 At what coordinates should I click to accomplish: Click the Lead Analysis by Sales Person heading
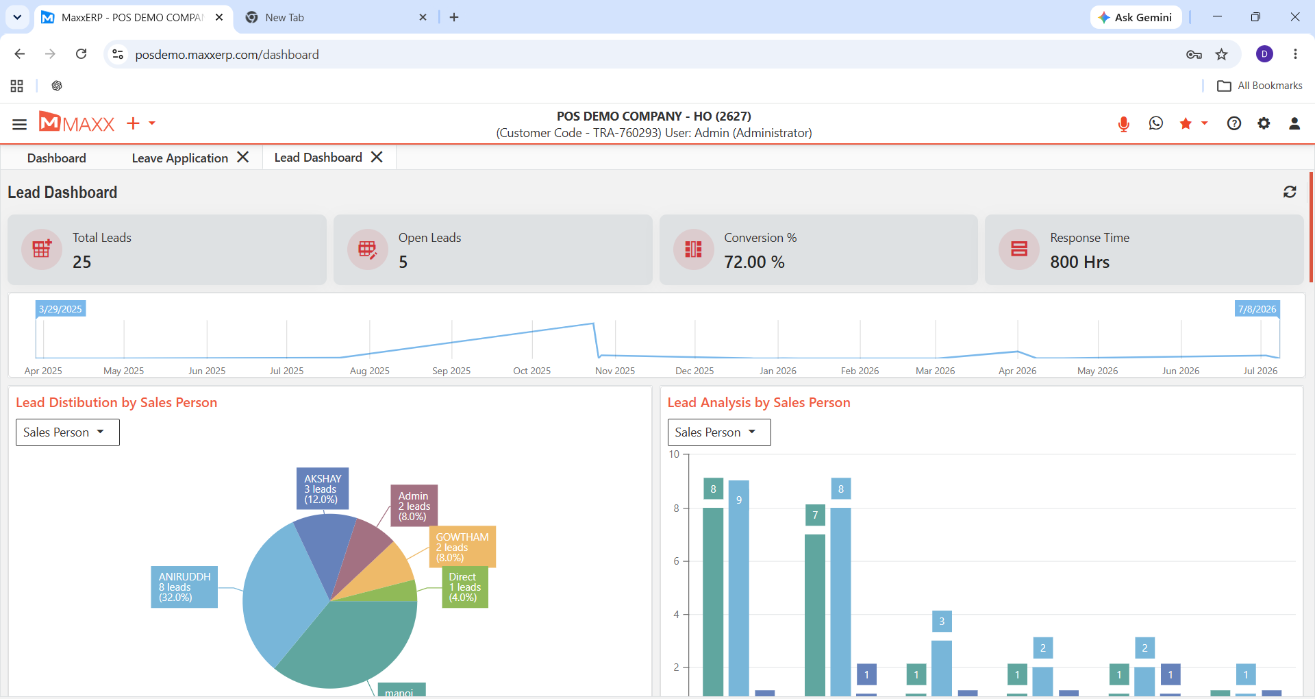(759, 403)
